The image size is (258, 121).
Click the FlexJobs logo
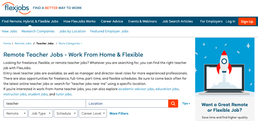pos(16,8)
